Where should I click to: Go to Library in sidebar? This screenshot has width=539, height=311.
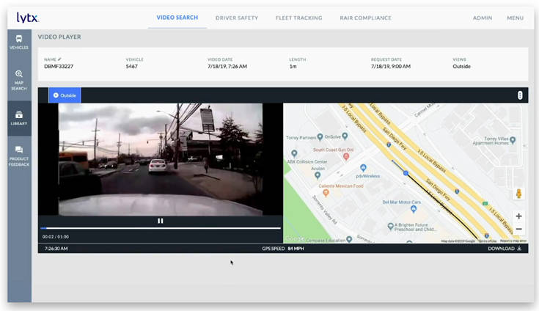[19, 117]
